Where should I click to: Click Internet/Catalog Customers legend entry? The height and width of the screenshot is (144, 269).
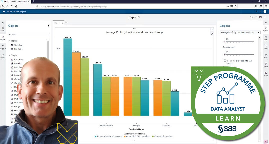tap(108, 136)
